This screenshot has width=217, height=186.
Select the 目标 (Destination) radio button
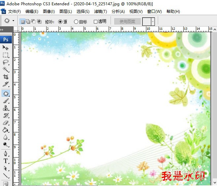pos(76,22)
